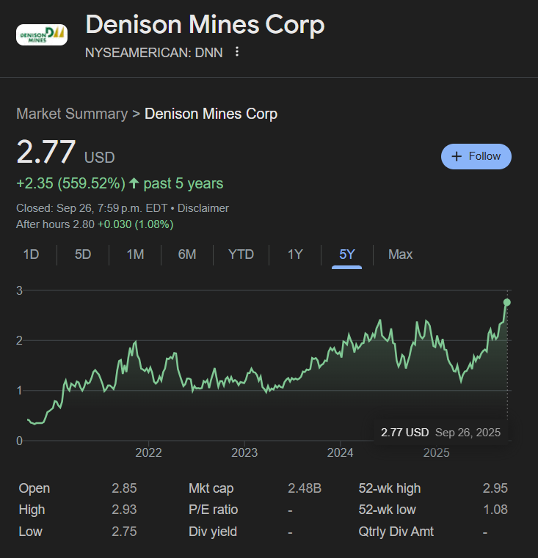Click the 2.77 current price value
538x558 pixels.
[x=46, y=152]
